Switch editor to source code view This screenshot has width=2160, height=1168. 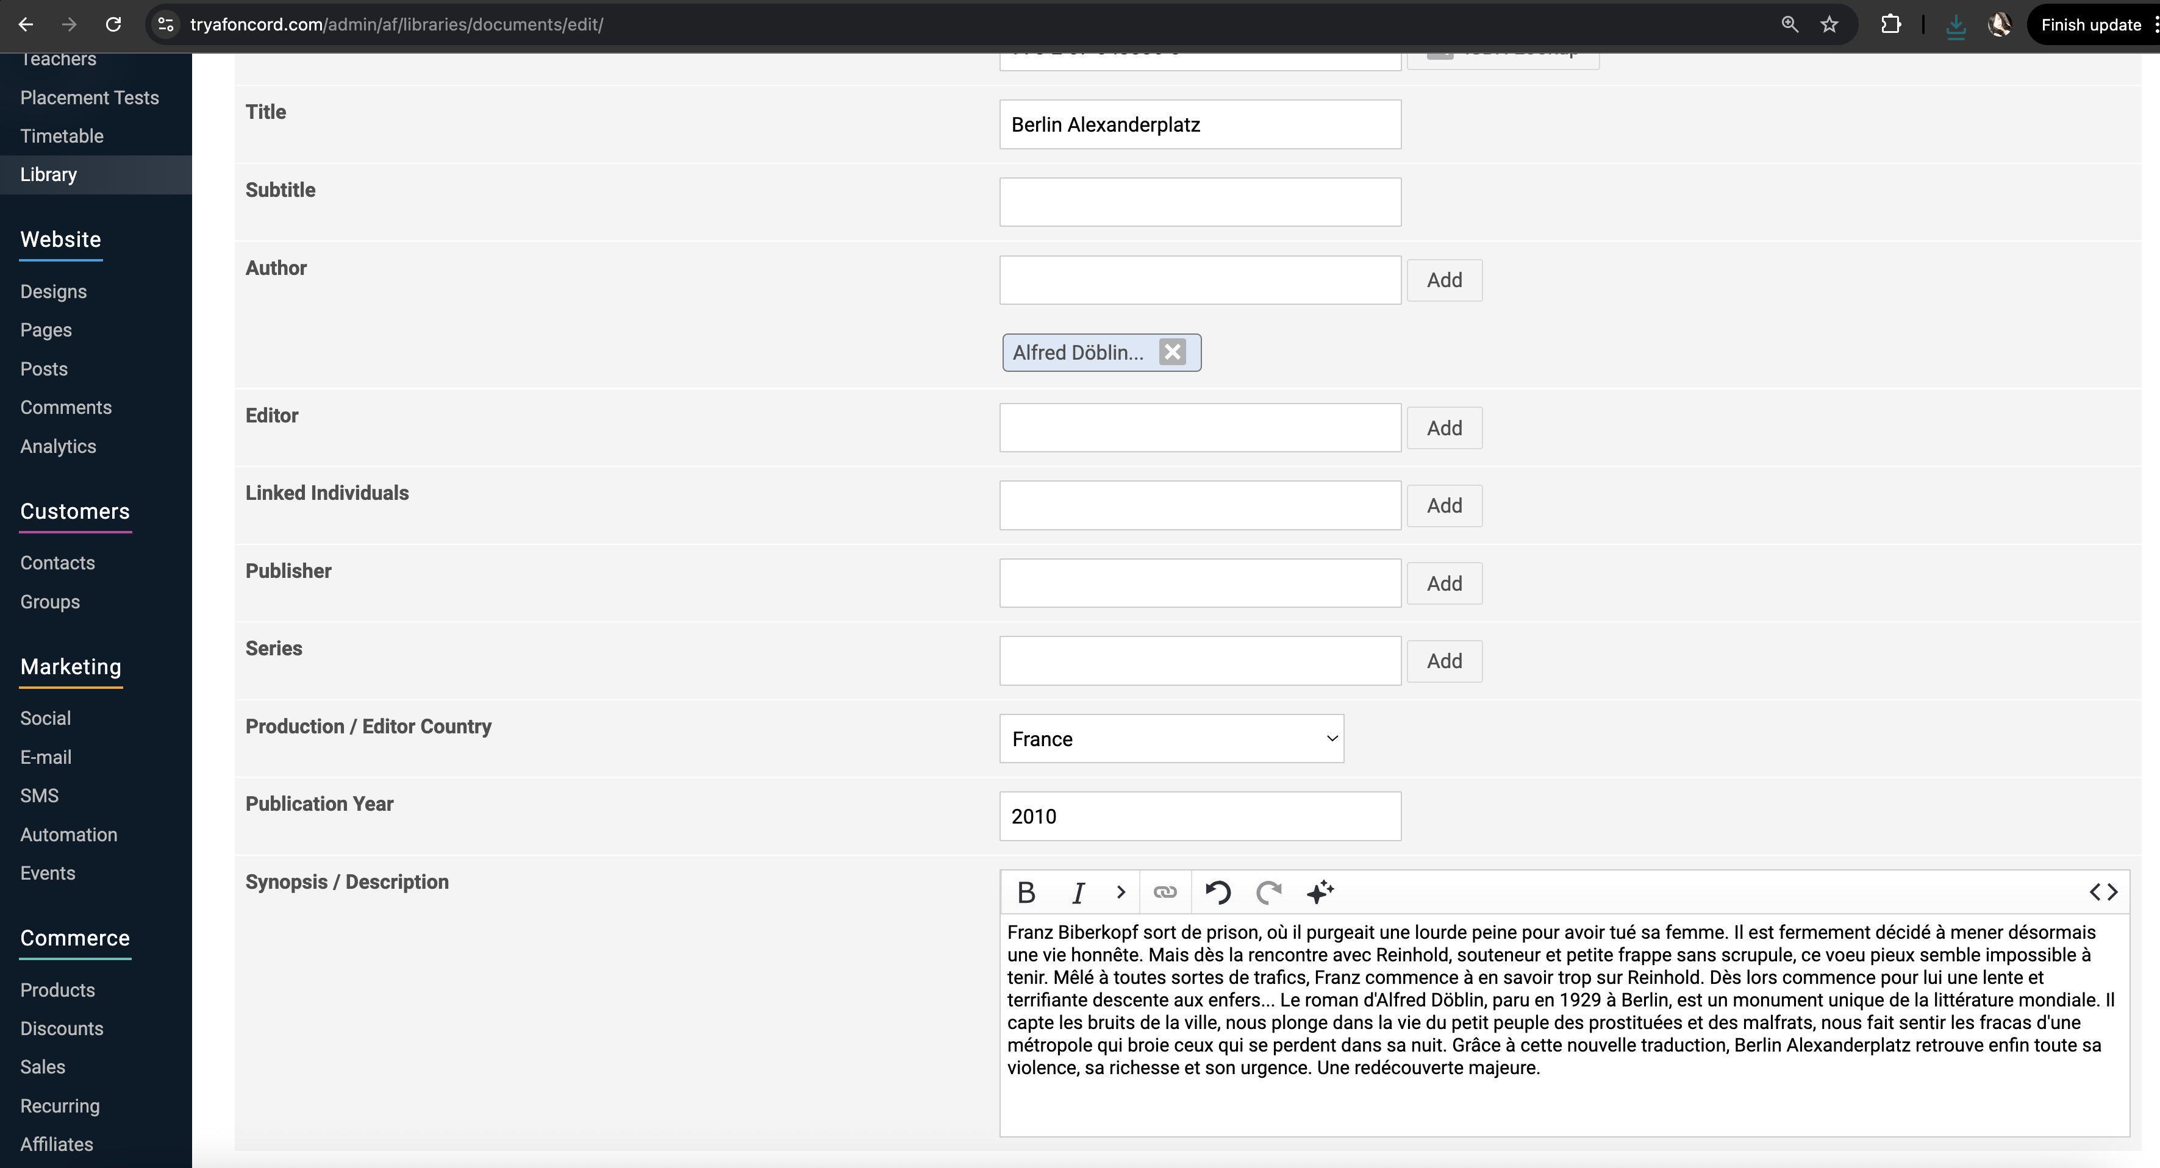[2103, 892]
